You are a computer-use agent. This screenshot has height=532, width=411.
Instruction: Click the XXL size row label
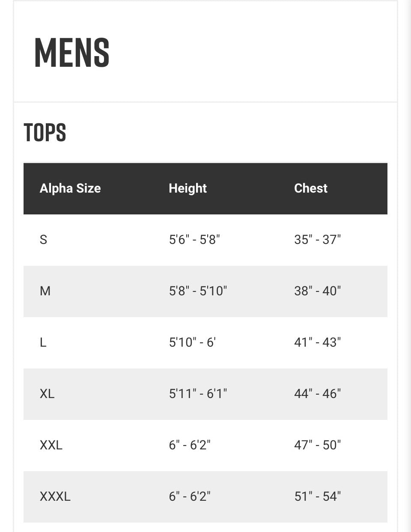51,445
